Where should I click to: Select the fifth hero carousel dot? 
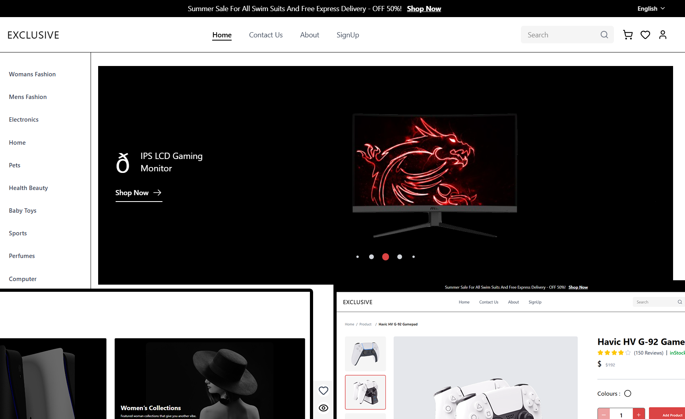pyautogui.click(x=414, y=257)
